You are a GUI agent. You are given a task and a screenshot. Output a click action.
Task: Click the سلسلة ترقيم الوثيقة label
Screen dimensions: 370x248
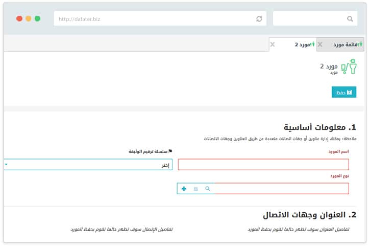tap(151, 151)
